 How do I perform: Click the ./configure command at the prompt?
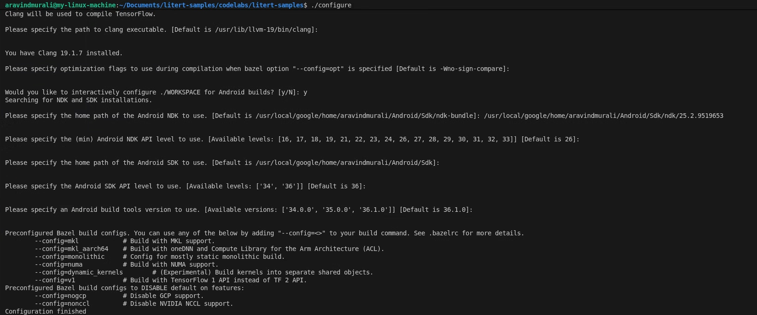331,5
